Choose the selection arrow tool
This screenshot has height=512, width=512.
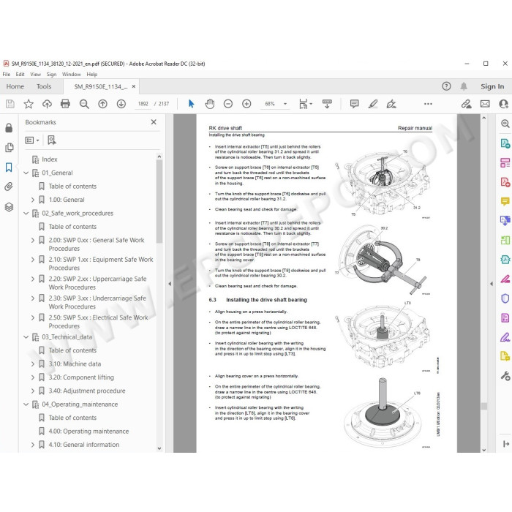pos(192,104)
